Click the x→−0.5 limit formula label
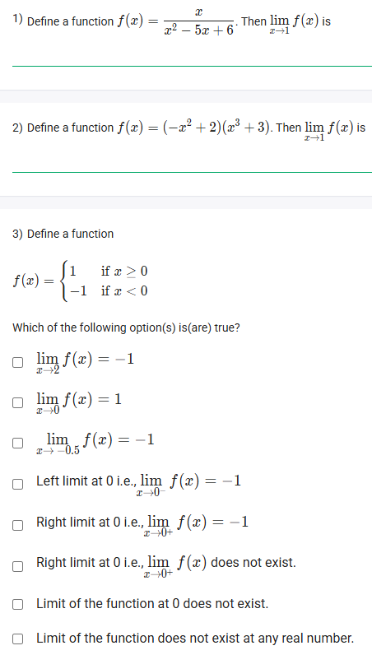The width and height of the screenshot is (372, 655). (95, 445)
